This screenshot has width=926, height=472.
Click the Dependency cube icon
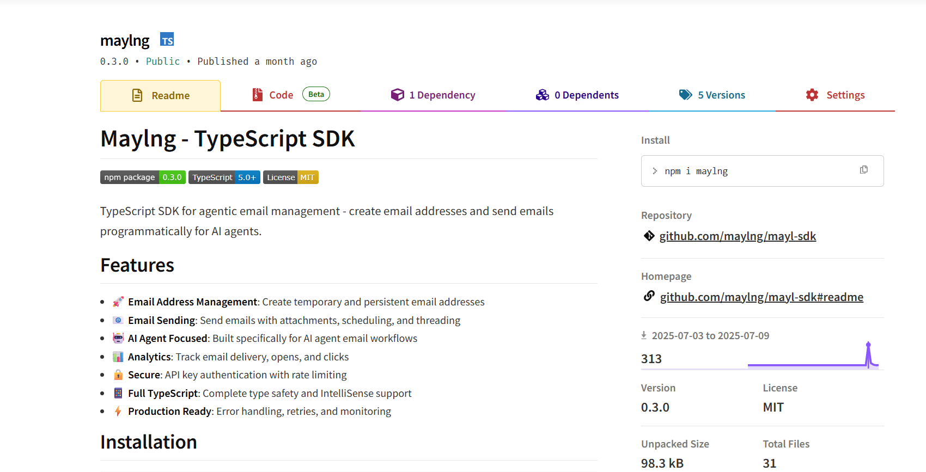coord(398,95)
